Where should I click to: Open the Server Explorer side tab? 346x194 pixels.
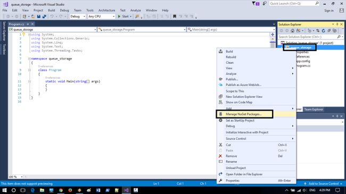tap(4, 31)
